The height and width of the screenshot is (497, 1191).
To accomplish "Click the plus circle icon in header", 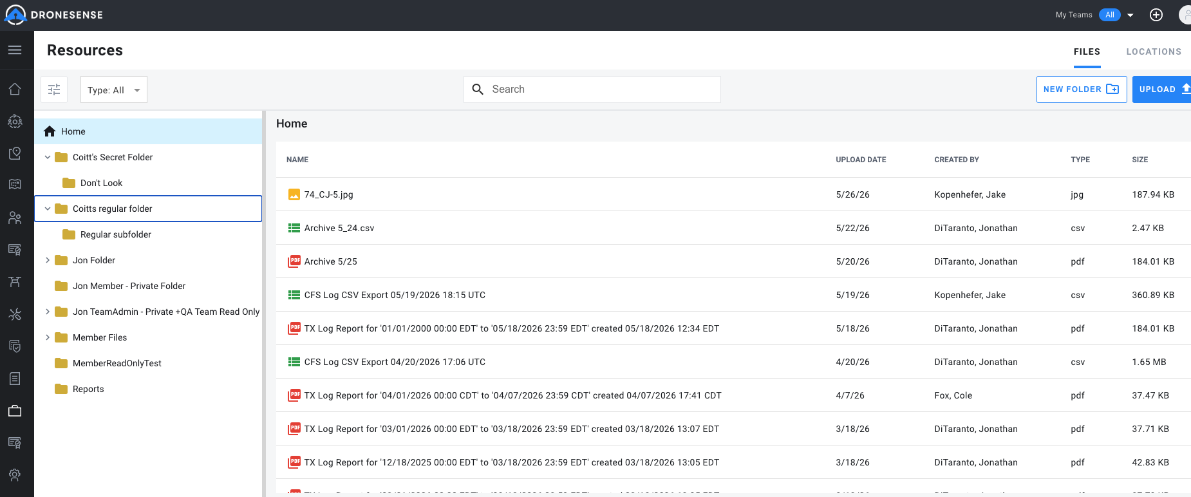I will coord(1156,15).
